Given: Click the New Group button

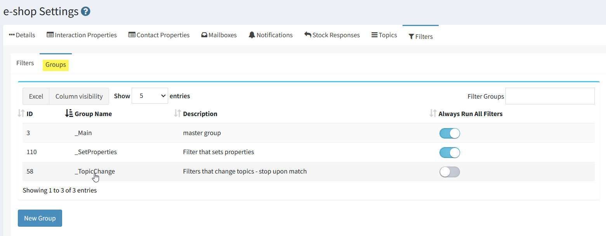Looking at the screenshot, I should pos(40,218).
